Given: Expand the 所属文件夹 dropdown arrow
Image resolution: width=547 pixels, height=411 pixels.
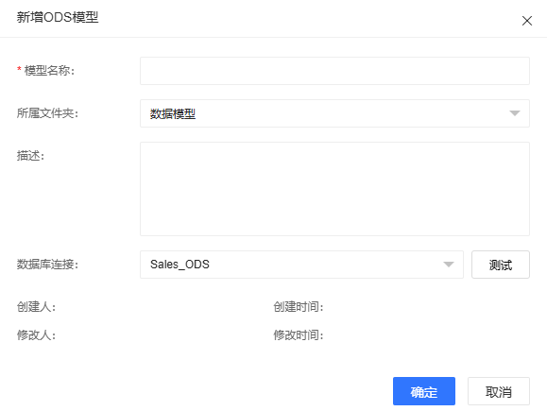Looking at the screenshot, I should 515,113.
